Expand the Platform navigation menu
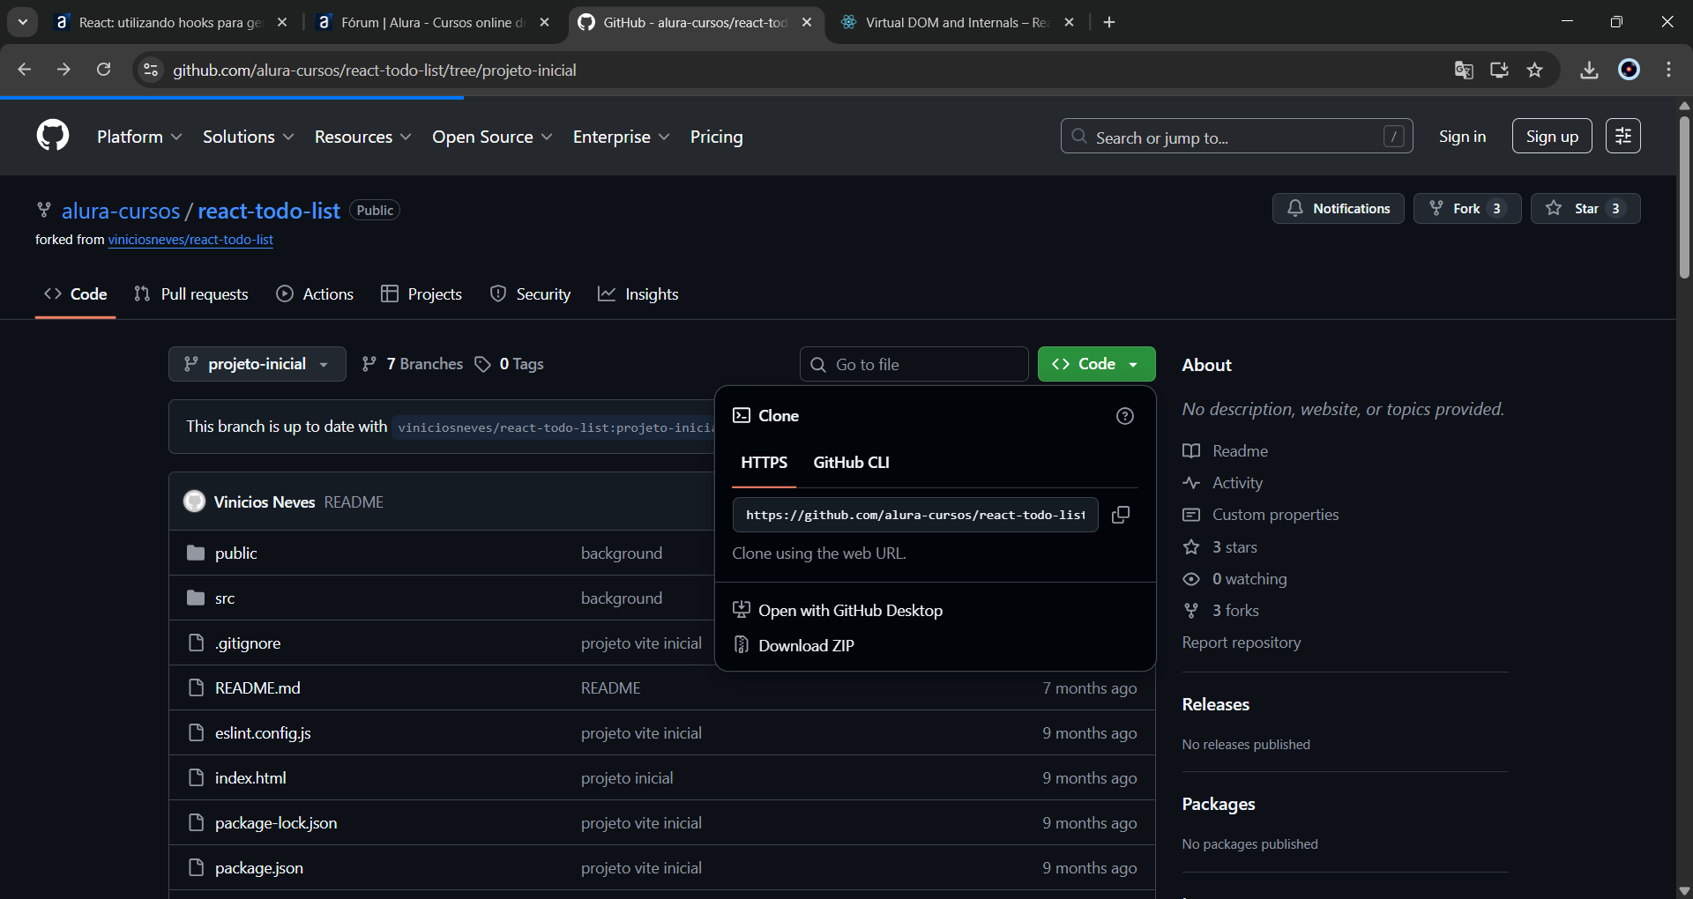 click(x=139, y=137)
